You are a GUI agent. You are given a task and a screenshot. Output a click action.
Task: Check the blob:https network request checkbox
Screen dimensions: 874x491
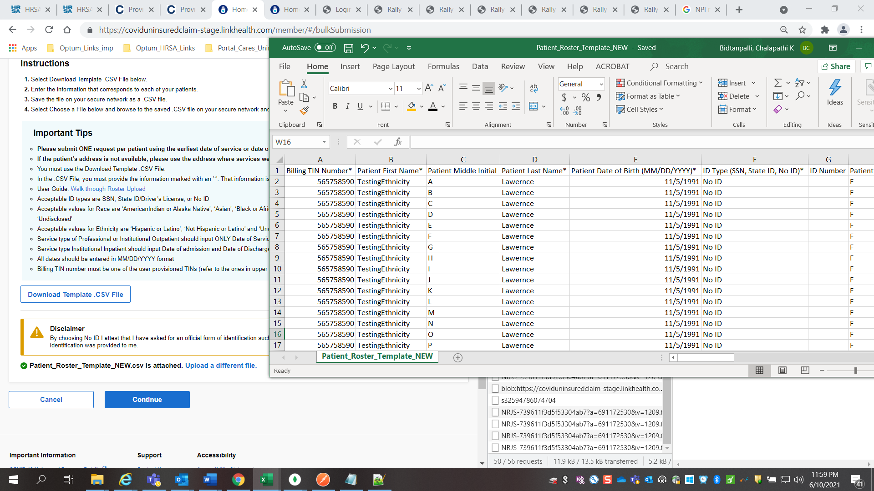coord(495,389)
